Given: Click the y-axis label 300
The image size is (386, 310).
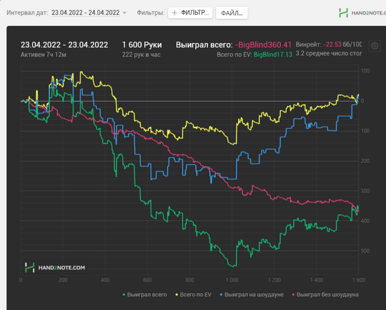Looking at the screenshot, I should pos(365,191).
